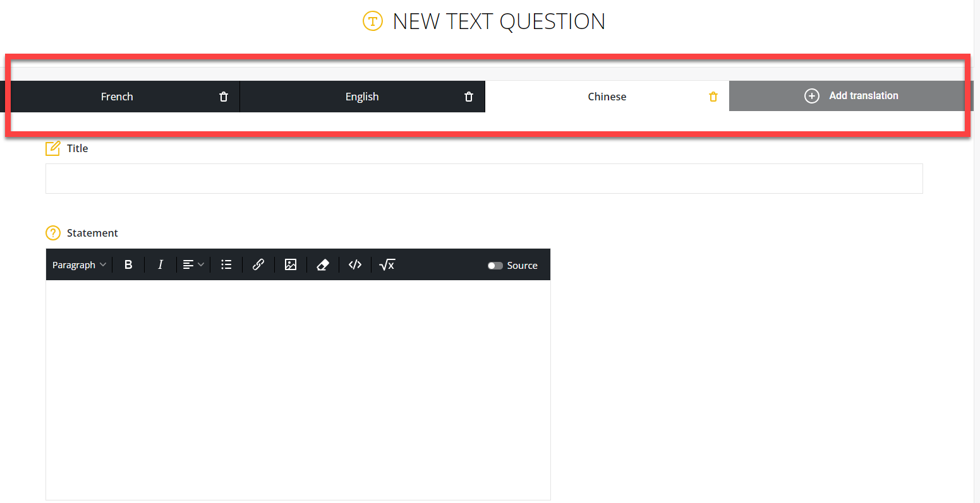980x503 pixels.
Task: Click the yellow trash icon for Chinese
Action: point(713,97)
